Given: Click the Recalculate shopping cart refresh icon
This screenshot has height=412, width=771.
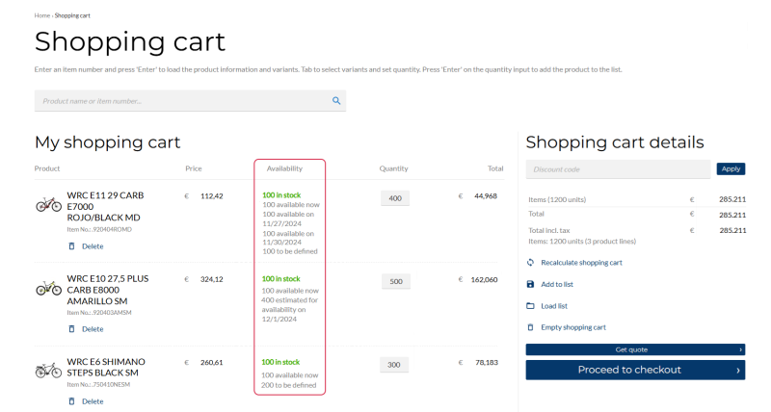Looking at the screenshot, I should tap(530, 263).
